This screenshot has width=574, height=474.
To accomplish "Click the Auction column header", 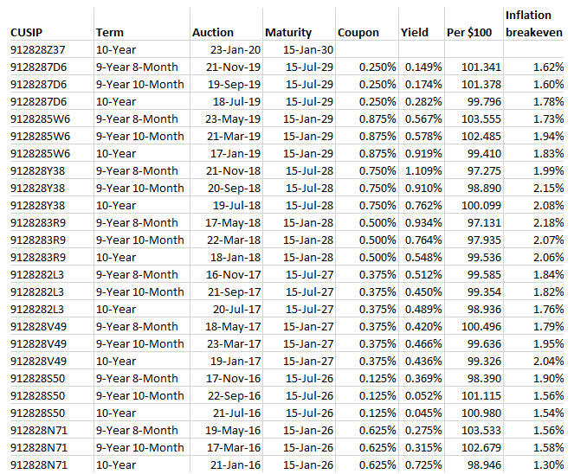I will [x=212, y=32].
